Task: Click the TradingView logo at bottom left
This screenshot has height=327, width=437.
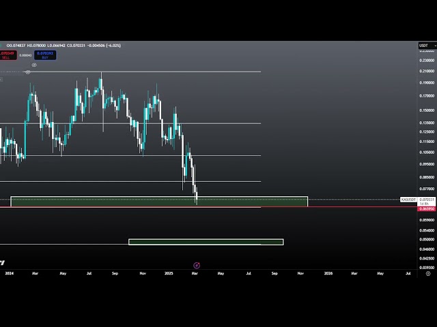Action: 2,262
